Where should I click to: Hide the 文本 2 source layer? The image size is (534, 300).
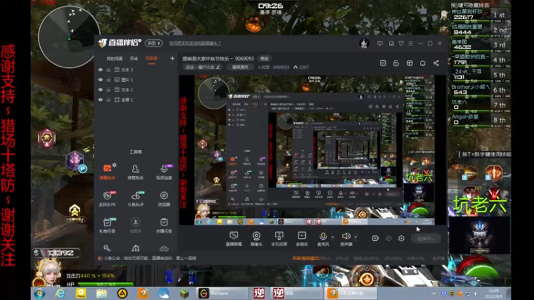coord(100,70)
